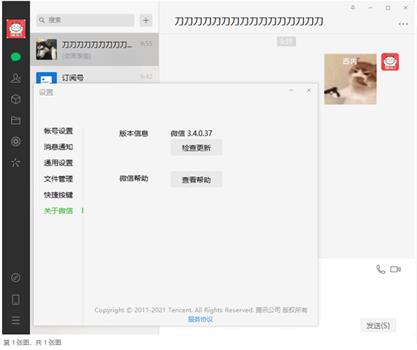The height and width of the screenshot is (350, 417).
Task: Click the sender avatar beside the cat sticker
Action: (x=390, y=62)
